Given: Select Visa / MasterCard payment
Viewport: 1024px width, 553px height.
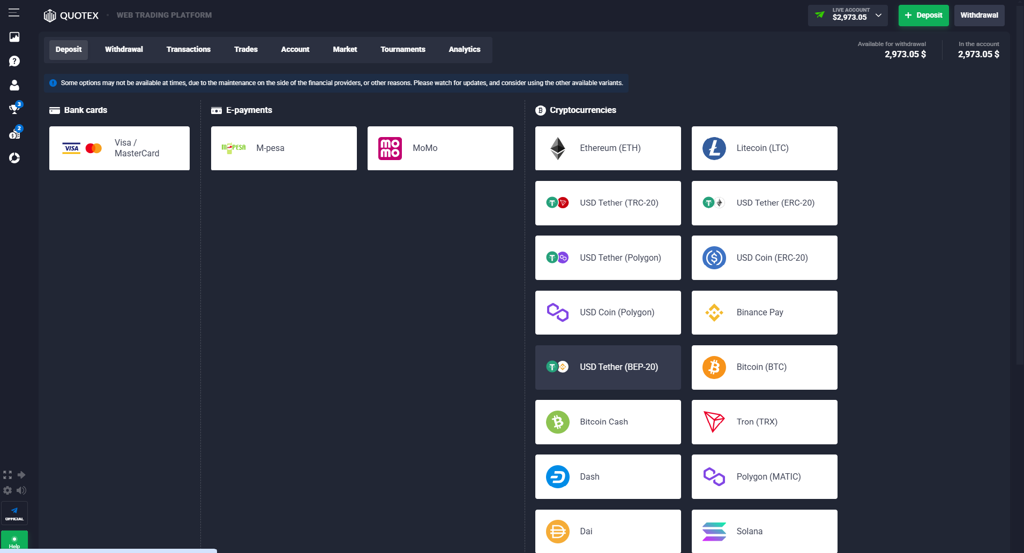Looking at the screenshot, I should click(x=119, y=148).
